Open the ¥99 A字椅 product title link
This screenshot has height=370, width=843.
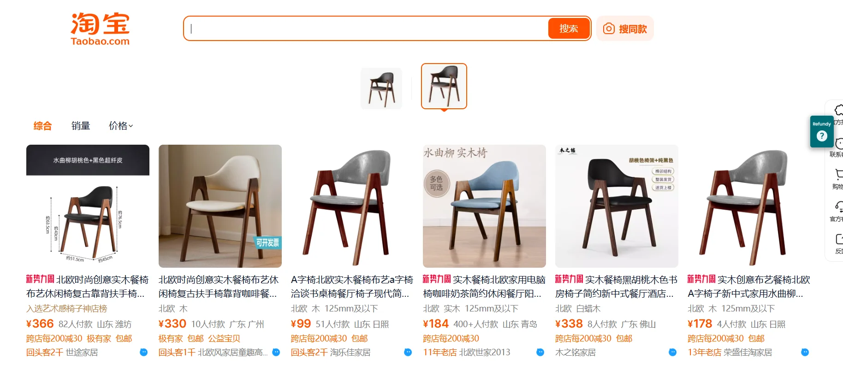click(352, 287)
